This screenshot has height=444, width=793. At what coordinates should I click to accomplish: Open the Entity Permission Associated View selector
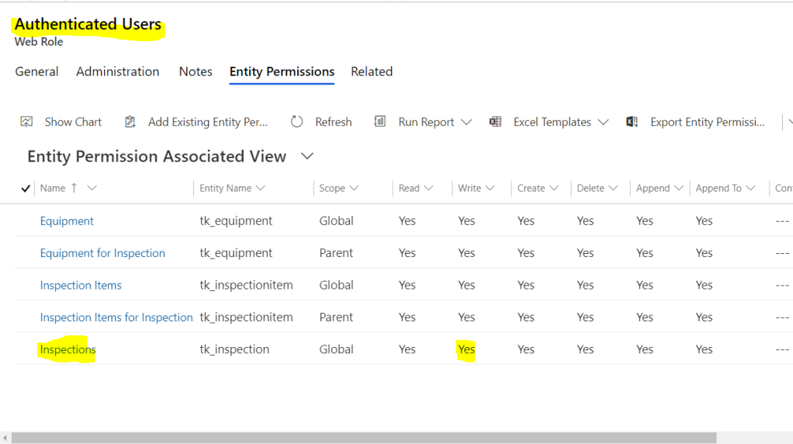307,156
